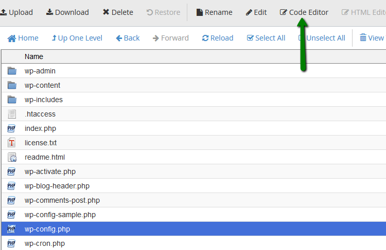Check Select All files
Viewport: 386px width, 250px height.
[266, 38]
